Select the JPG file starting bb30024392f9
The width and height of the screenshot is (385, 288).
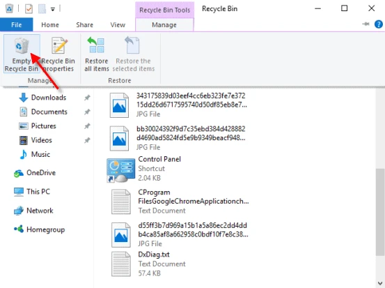click(x=178, y=138)
